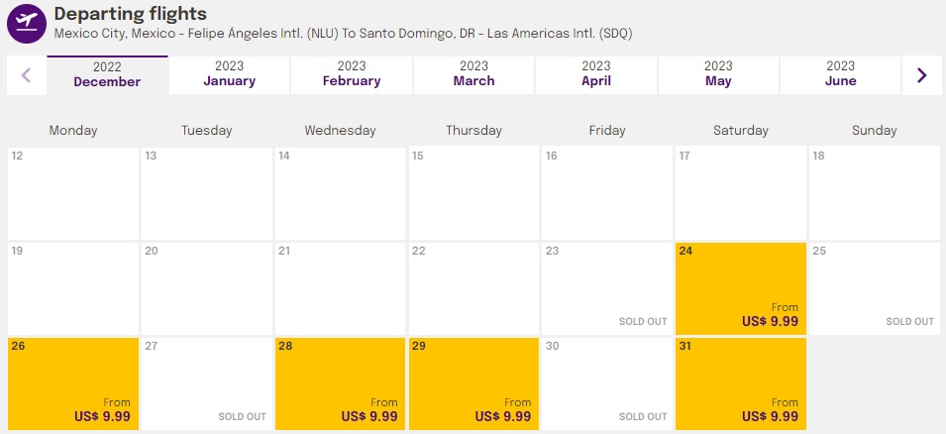Switch to the 2023 March tab
946x434 pixels.
pos(473,75)
